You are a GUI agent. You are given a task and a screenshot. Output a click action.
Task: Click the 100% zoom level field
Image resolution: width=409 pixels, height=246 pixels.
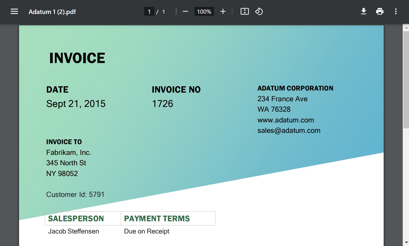point(204,12)
